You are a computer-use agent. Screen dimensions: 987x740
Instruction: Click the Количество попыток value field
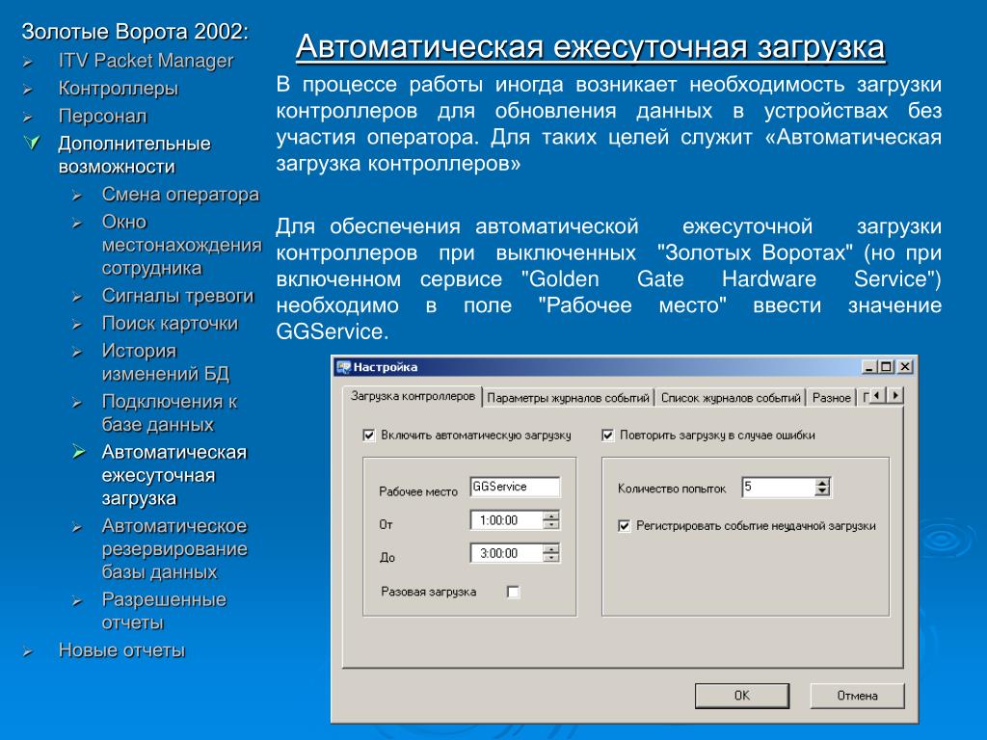coord(778,487)
